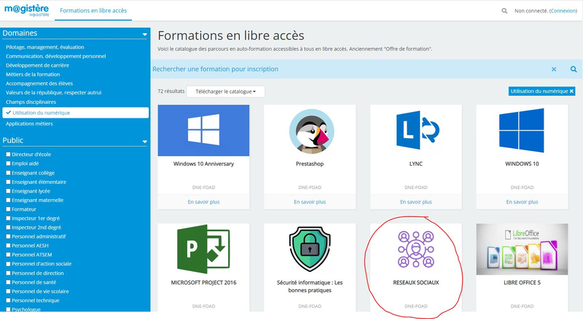Click the Windows 10 Anniversary logo
This screenshot has width=583, height=319.
coord(203,130)
